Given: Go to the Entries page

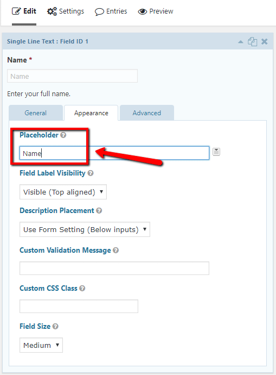Looking at the screenshot, I should 111,11.
